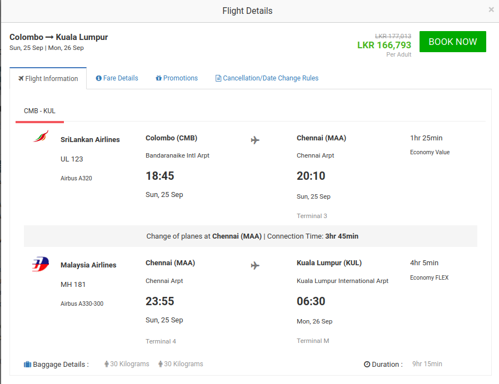The width and height of the screenshot is (499, 384).
Task: Click Terminal 3 under Chennai arrival
Action: [312, 216]
